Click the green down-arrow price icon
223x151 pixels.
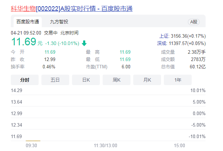pos(84,43)
